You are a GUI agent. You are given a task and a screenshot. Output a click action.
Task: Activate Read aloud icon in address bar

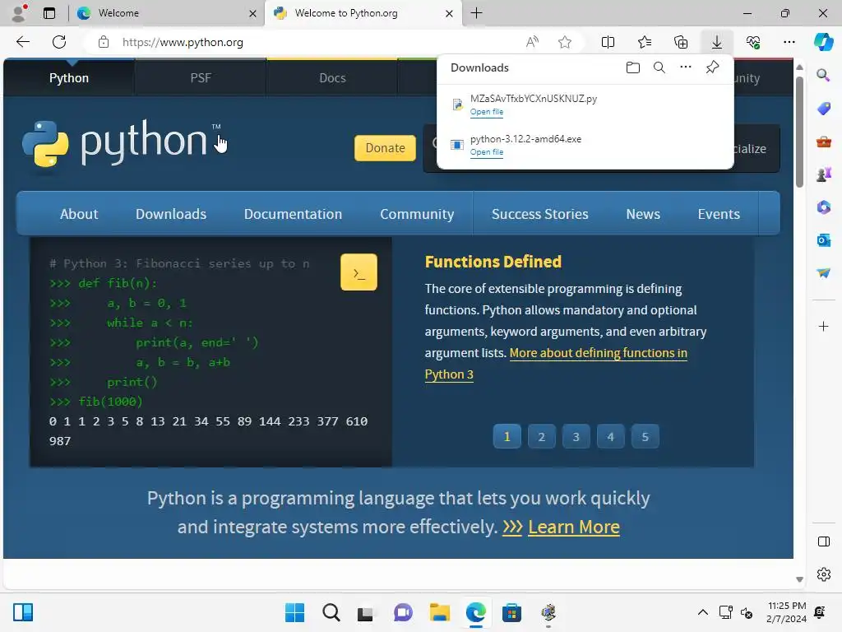532,42
